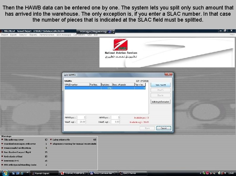This screenshot has width=236, height=176.
Task: Click the MAWB wgt input field
Action: pos(81,122)
